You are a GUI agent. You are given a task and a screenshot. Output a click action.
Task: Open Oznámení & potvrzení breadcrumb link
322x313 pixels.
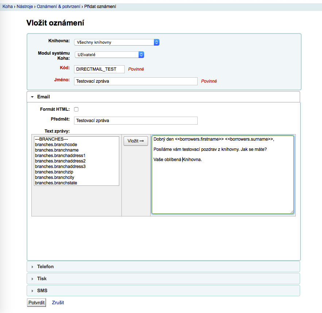click(x=58, y=7)
